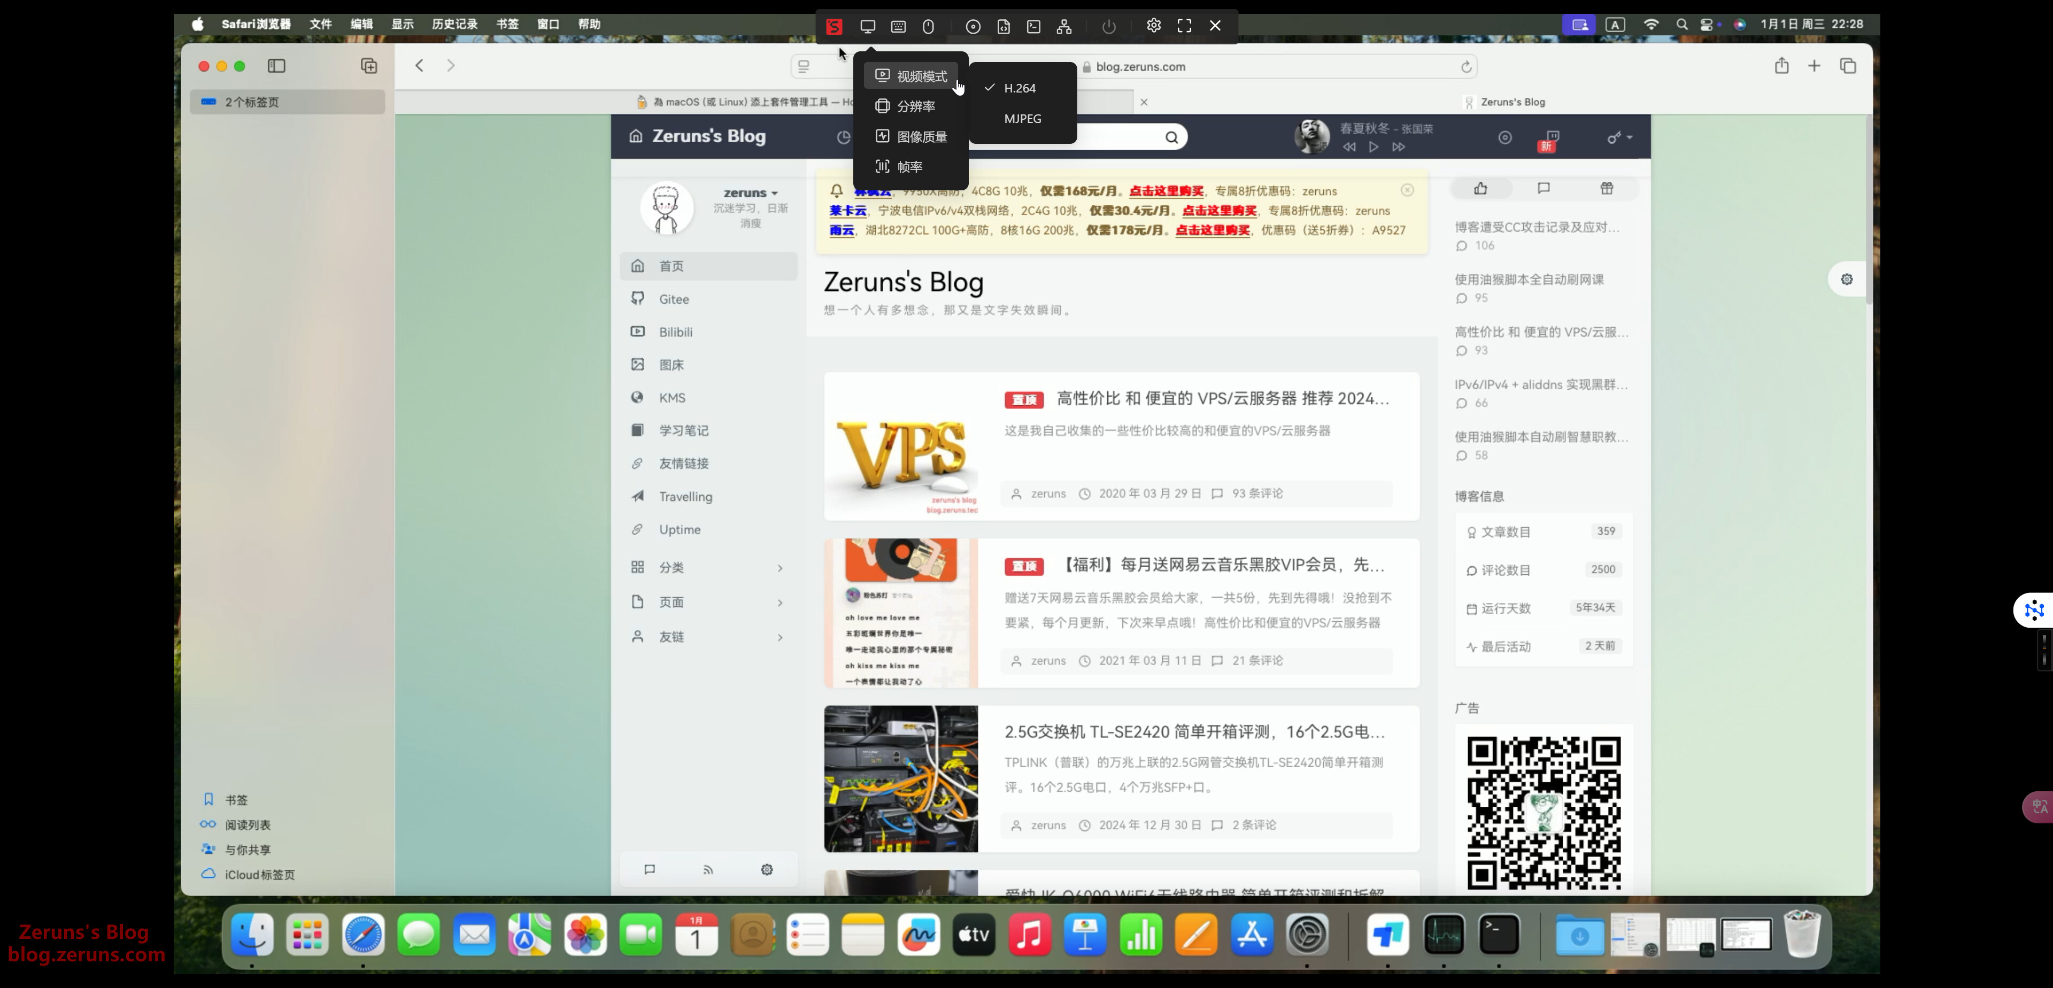Open the script file icon in toolbar

pyautogui.click(x=1004, y=26)
